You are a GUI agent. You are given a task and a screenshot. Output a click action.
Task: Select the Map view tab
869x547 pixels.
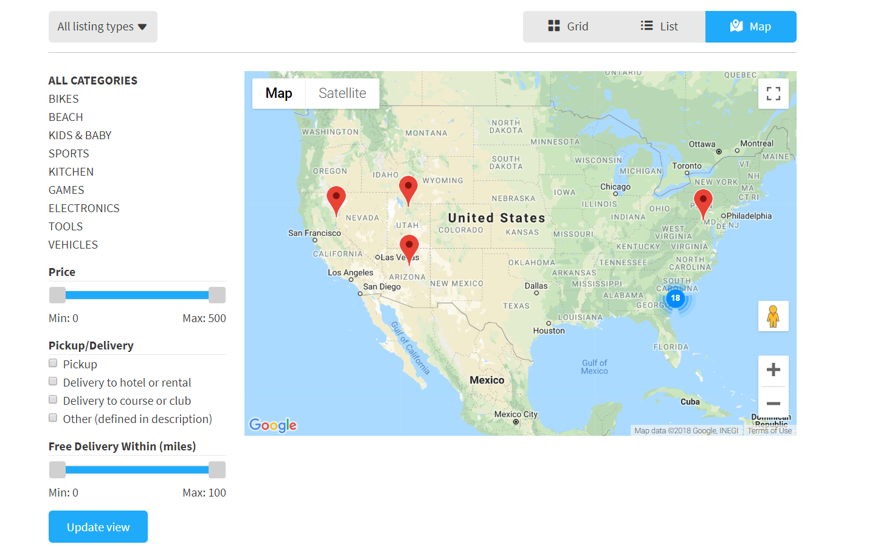pos(751,27)
